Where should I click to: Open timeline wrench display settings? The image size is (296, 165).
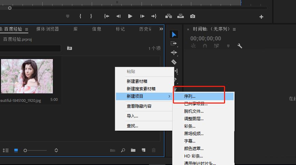[240, 46]
